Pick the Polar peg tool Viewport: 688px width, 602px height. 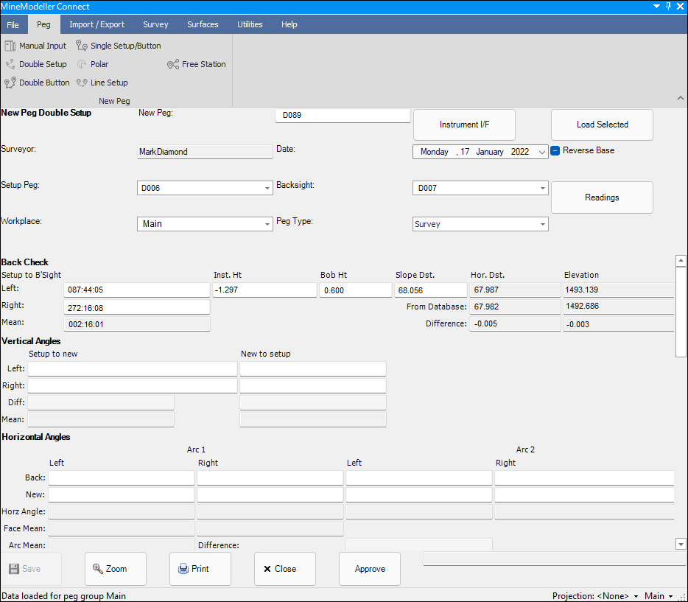pos(93,64)
